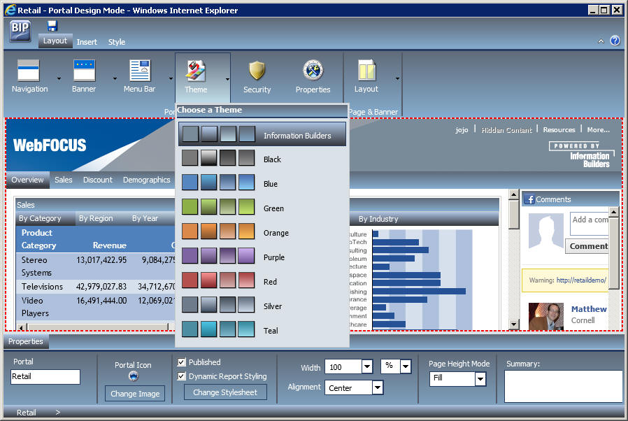The width and height of the screenshot is (628, 421).
Task: Expand the Banner dropdown arrow
Action: (115, 78)
